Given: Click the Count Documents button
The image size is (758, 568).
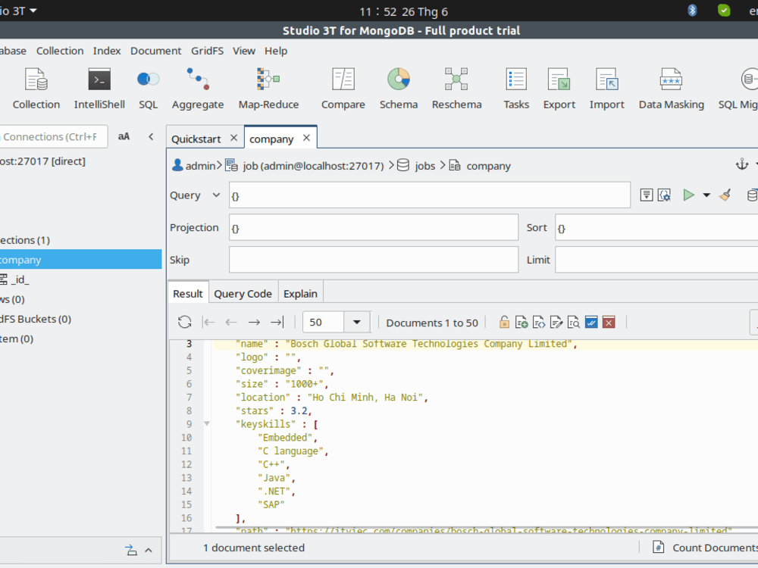Looking at the screenshot, I should coord(706,548).
